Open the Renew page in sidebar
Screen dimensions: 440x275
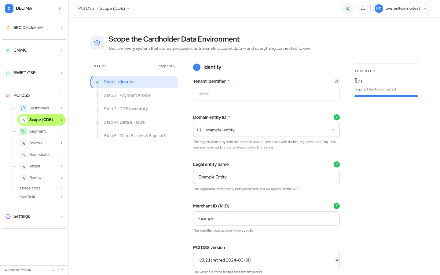tap(41, 178)
